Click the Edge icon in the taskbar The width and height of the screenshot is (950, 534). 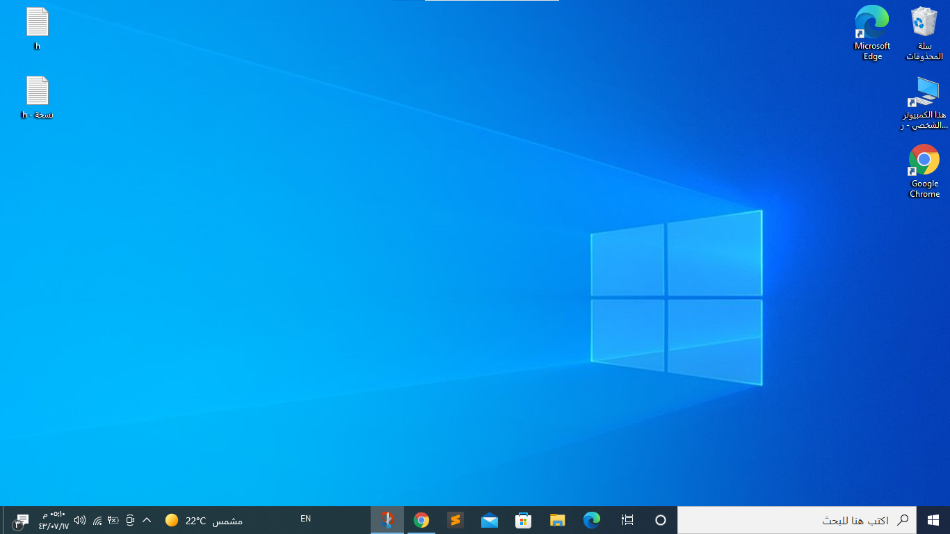(x=592, y=520)
